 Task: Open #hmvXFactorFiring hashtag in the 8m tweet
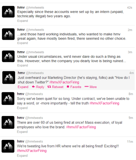pyautogui.click(x=104, y=103)
